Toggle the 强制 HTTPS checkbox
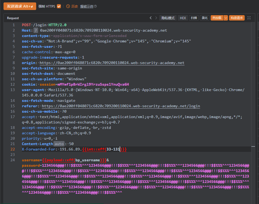259x204 pixels. click(59, 6)
